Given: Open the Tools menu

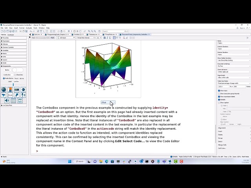Looking at the screenshot, I should (x=35, y=28).
